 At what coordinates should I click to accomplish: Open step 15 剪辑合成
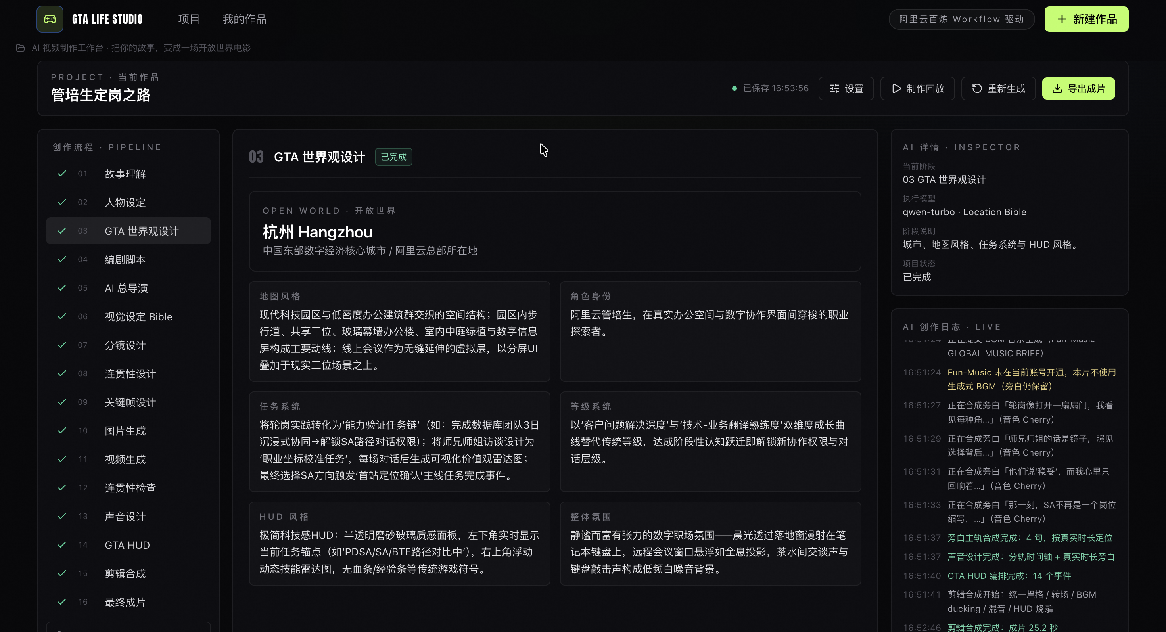coord(128,573)
